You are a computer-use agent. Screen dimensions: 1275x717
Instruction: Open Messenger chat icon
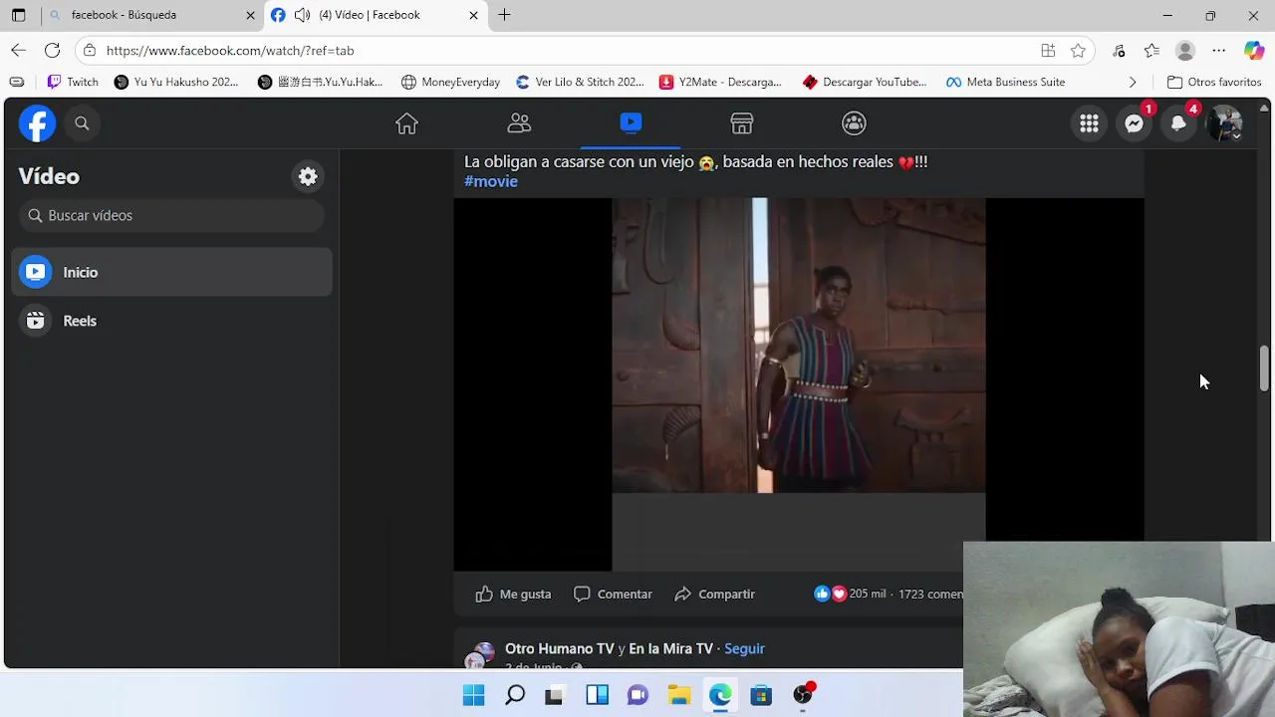(x=1134, y=123)
